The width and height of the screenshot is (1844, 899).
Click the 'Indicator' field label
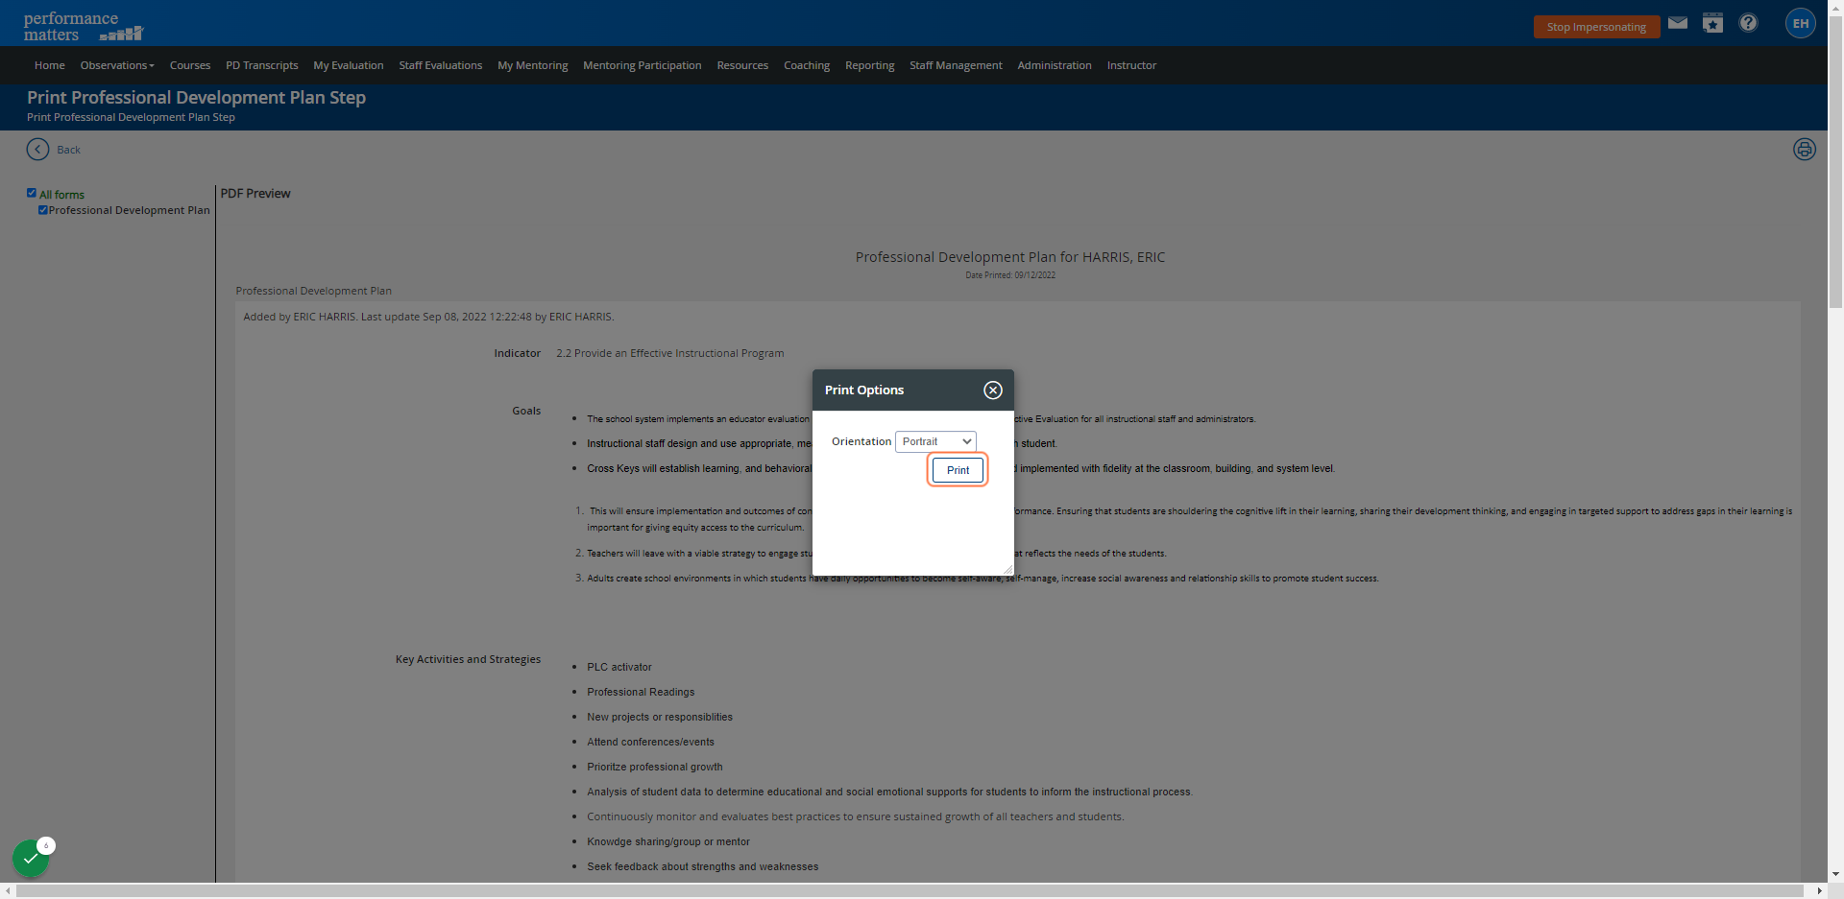(518, 353)
